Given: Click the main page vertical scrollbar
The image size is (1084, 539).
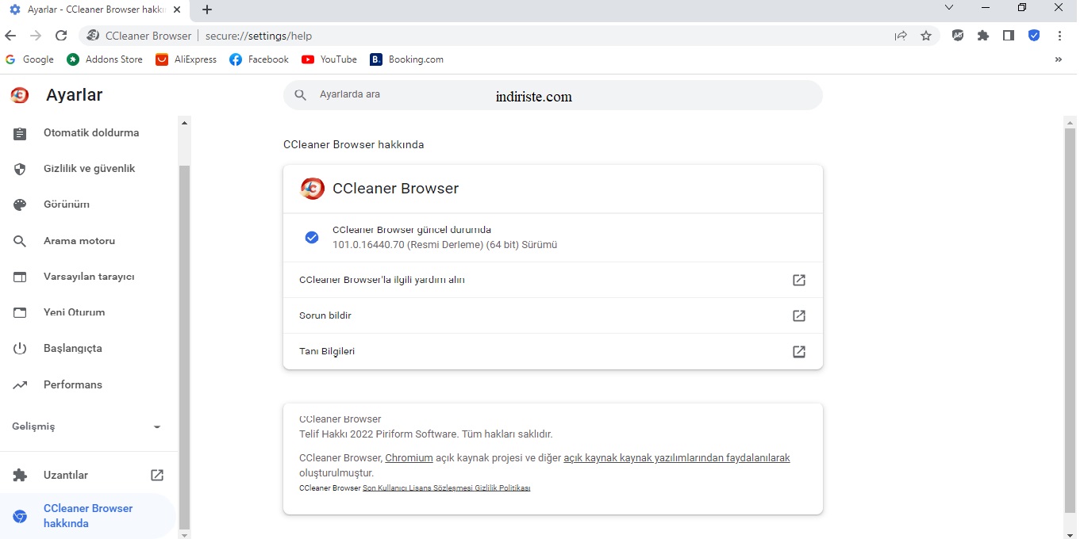Looking at the screenshot, I should click(1070, 319).
